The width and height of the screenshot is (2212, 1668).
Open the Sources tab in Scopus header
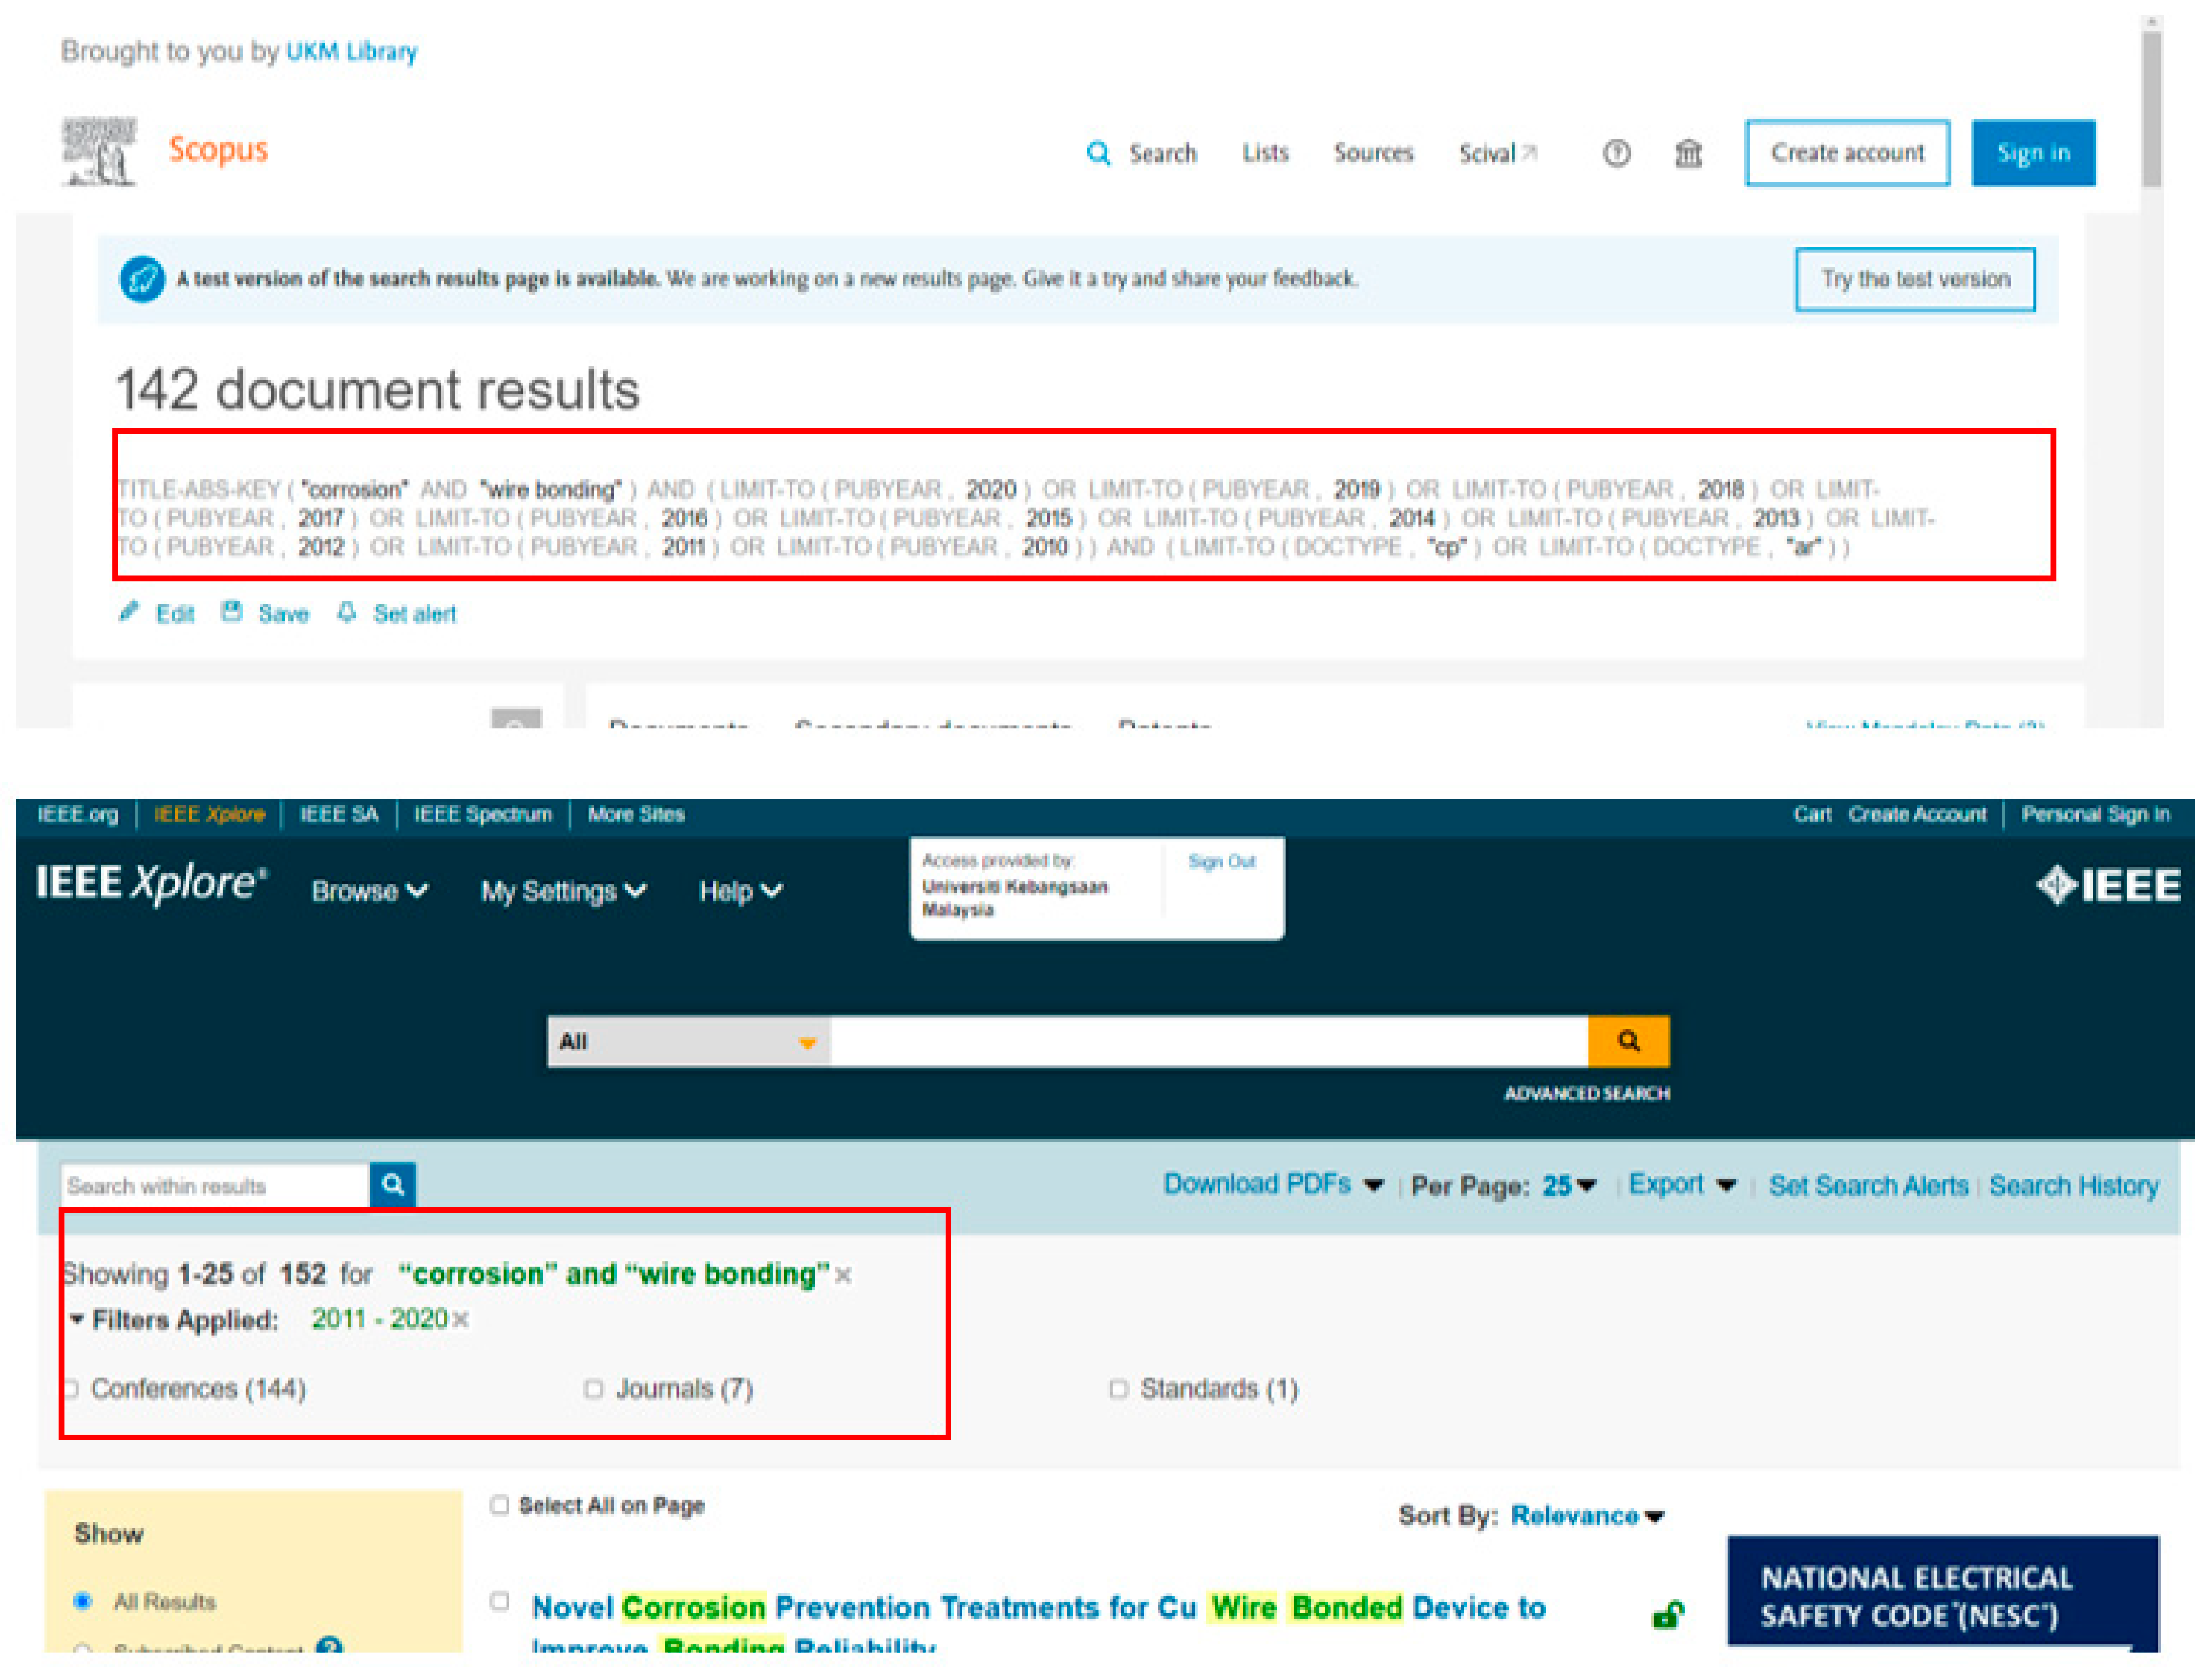(x=1373, y=153)
